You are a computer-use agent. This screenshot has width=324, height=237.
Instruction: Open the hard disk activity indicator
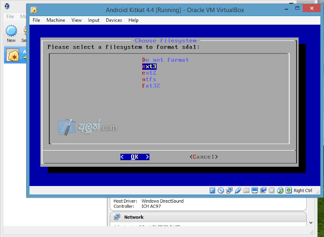[x=212, y=190]
